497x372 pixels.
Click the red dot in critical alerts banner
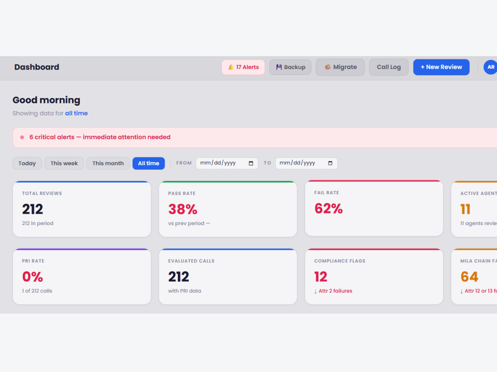22,137
